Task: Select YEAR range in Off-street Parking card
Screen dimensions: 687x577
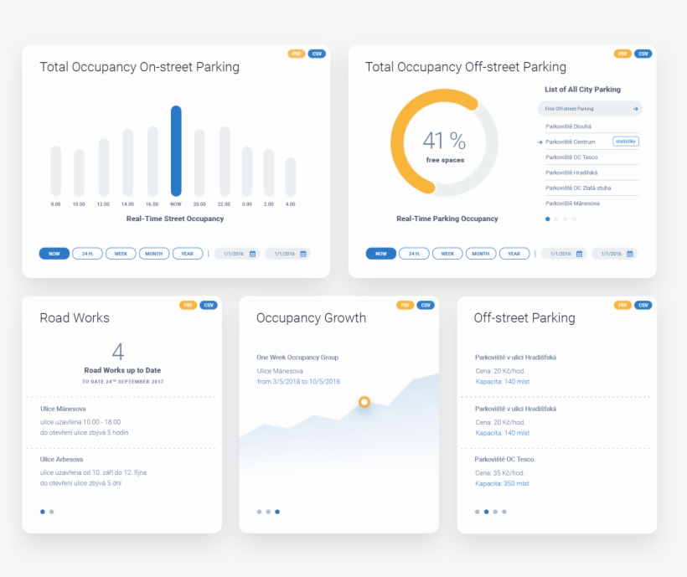Action: (x=514, y=254)
